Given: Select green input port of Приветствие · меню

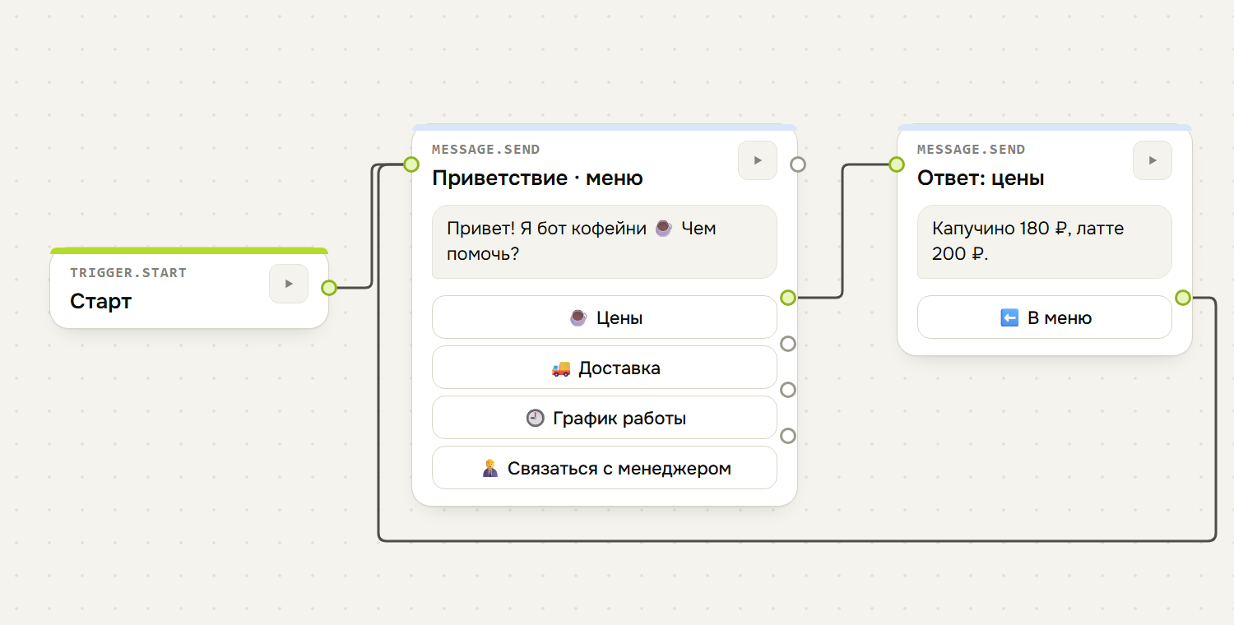Looking at the screenshot, I should tap(411, 164).
